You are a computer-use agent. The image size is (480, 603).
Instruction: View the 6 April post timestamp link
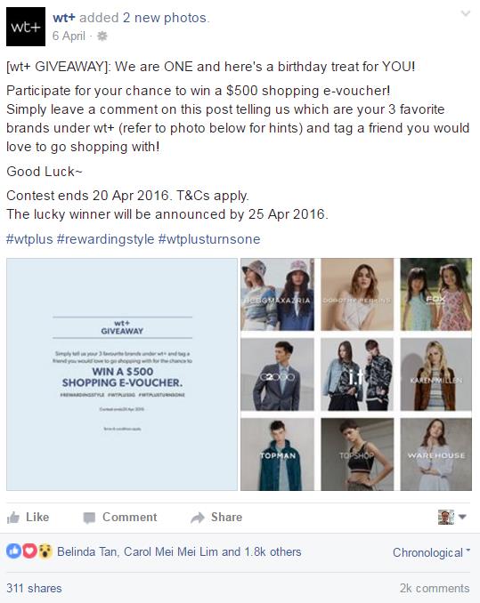69,36
